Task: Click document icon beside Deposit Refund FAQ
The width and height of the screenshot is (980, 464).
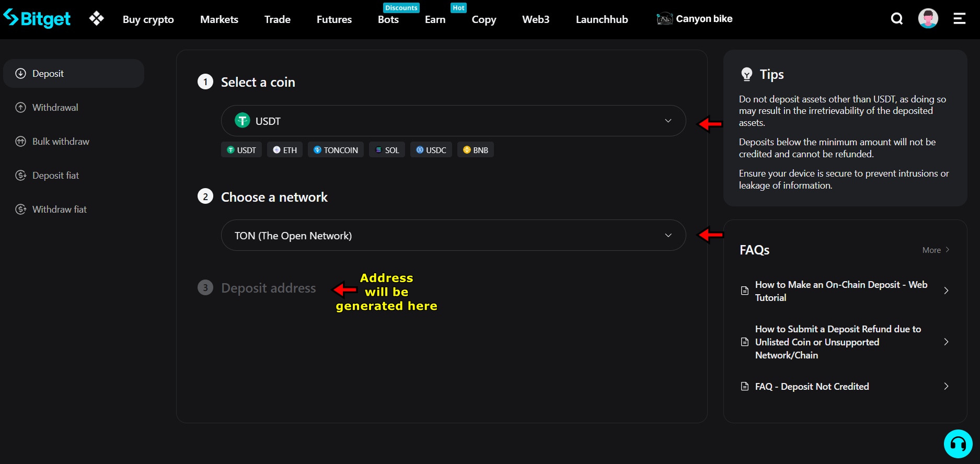Action: (745, 342)
